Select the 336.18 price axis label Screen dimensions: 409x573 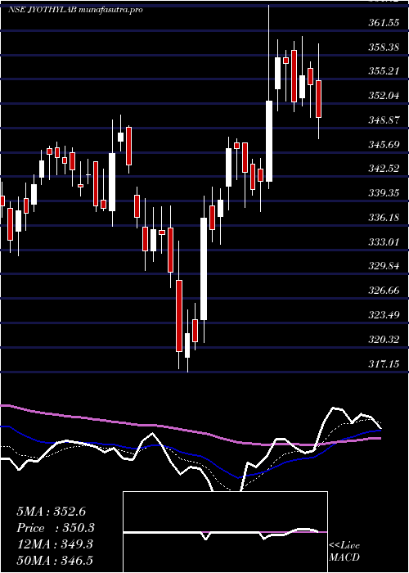(383, 218)
